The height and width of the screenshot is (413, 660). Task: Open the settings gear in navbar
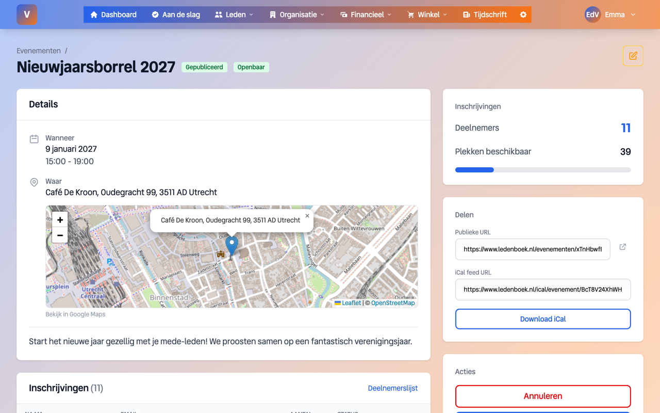tap(523, 14)
